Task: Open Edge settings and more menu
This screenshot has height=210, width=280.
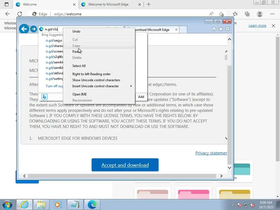Action: 272,14
